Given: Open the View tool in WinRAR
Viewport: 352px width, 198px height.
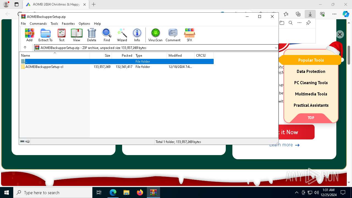Looking at the screenshot, I should coord(76,35).
